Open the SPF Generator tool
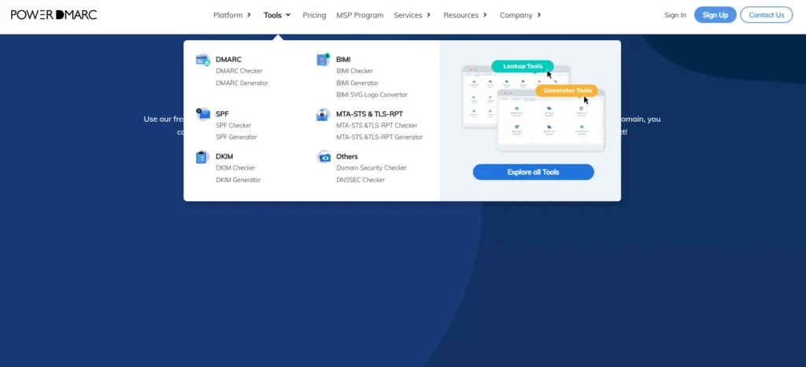This screenshot has height=367, width=806. pyautogui.click(x=236, y=137)
